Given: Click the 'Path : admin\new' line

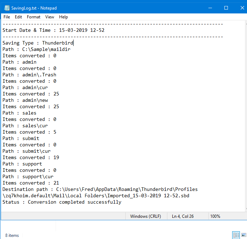Looking at the screenshot, I should pos(25,100).
